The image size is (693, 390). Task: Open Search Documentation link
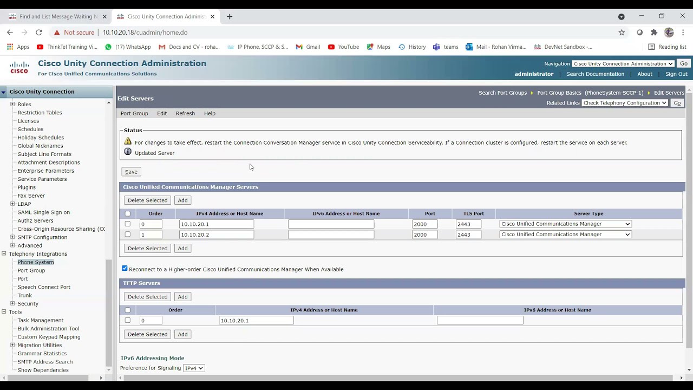(x=595, y=74)
